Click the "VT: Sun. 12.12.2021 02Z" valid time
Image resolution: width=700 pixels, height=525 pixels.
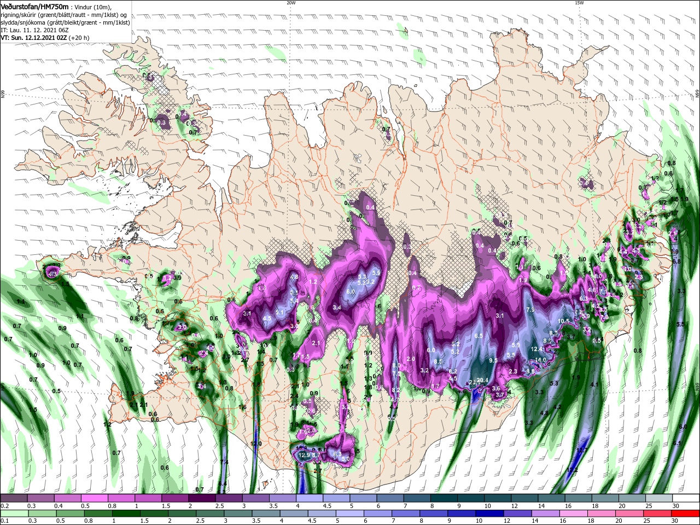pos(33,38)
